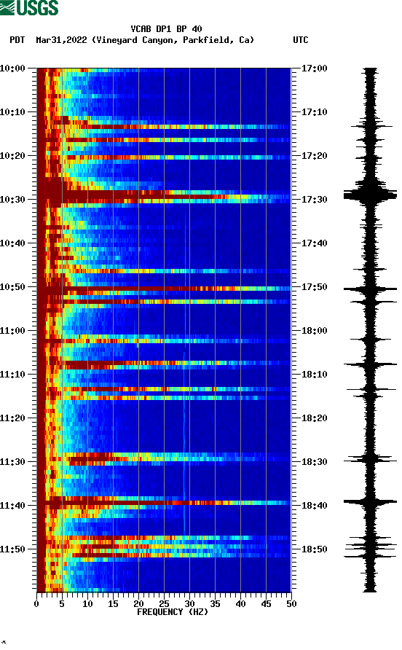Screen dimensions: 402x650
Task: Click the '17:00' UTC time label
Action: pyautogui.click(x=314, y=68)
